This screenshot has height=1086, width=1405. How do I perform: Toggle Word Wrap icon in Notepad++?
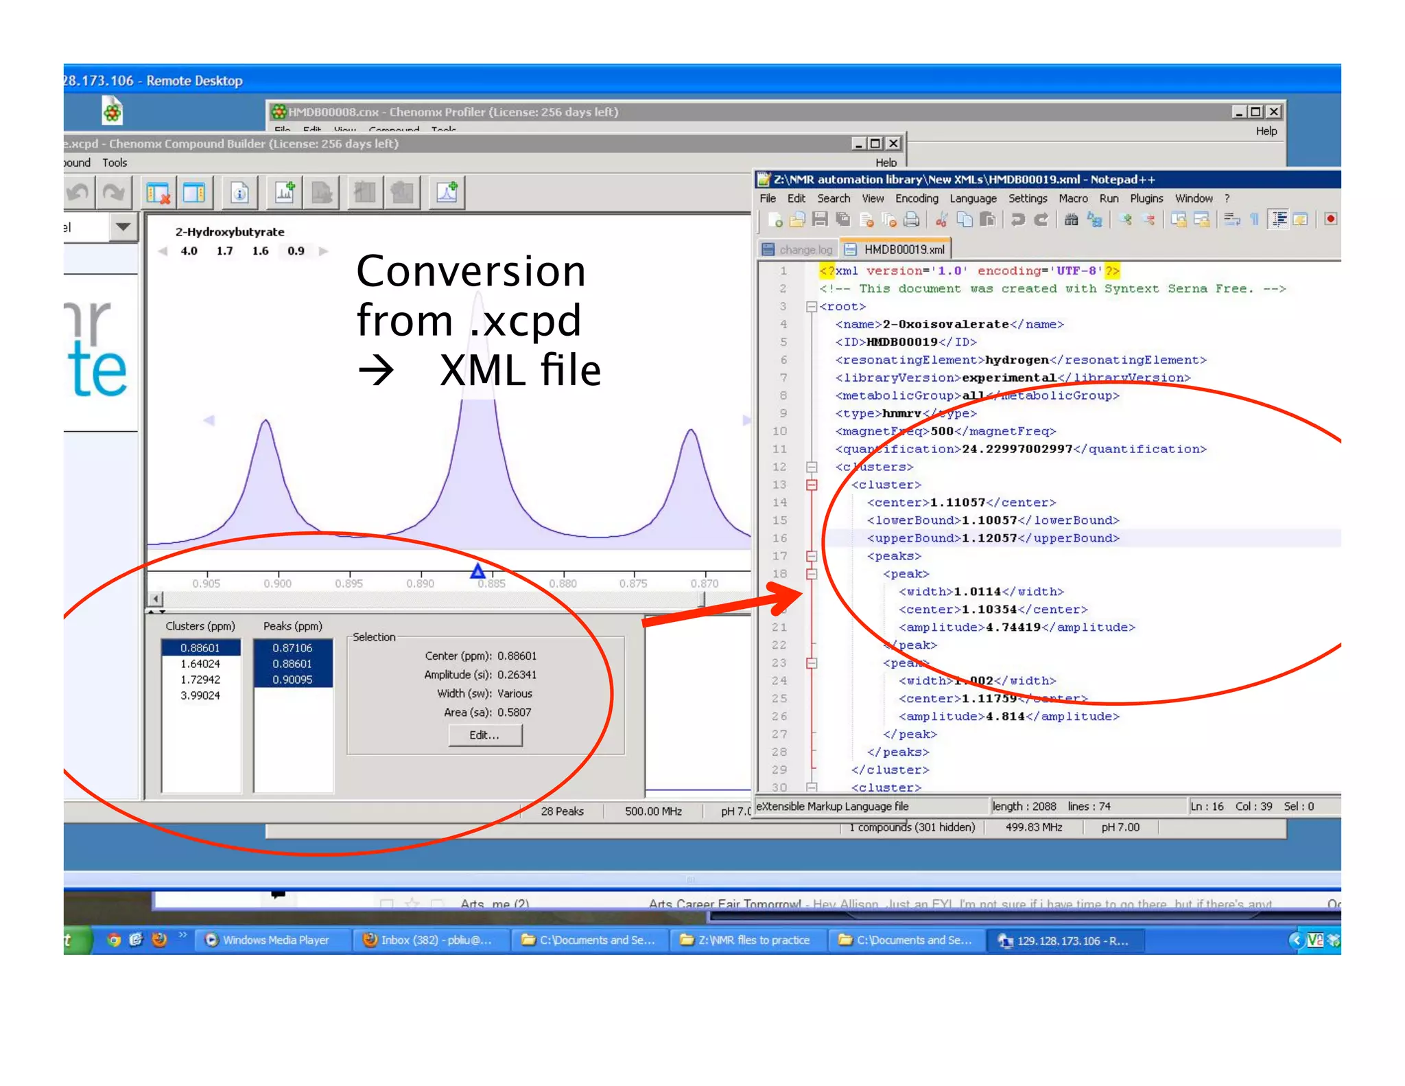tap(1232, 220)
